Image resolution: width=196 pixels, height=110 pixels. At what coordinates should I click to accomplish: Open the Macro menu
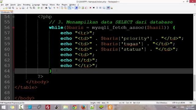click(52, 5)
